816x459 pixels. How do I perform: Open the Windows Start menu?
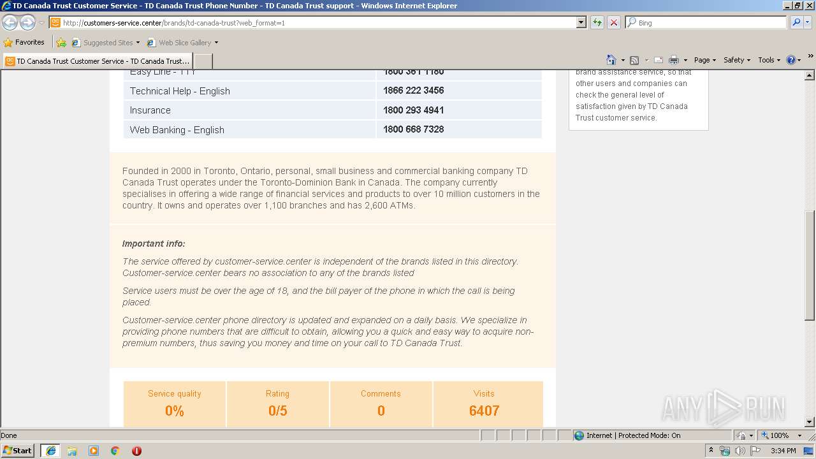pos(17,451)
